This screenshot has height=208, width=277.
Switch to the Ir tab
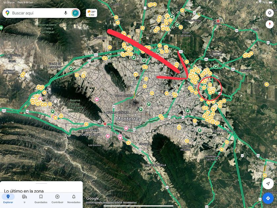(x=24, y=199)
